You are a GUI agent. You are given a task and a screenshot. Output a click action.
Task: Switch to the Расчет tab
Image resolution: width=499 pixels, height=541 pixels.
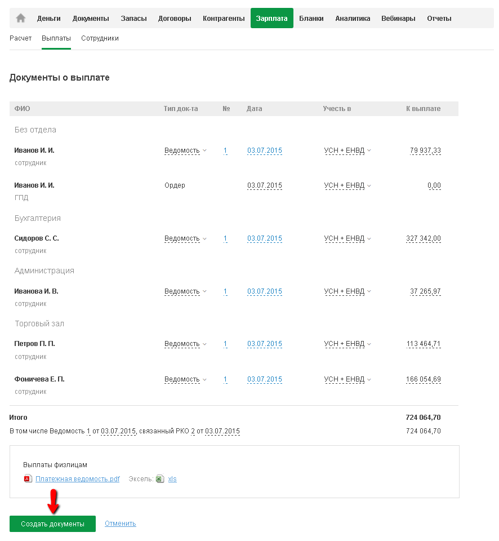(x=20, y=38)
